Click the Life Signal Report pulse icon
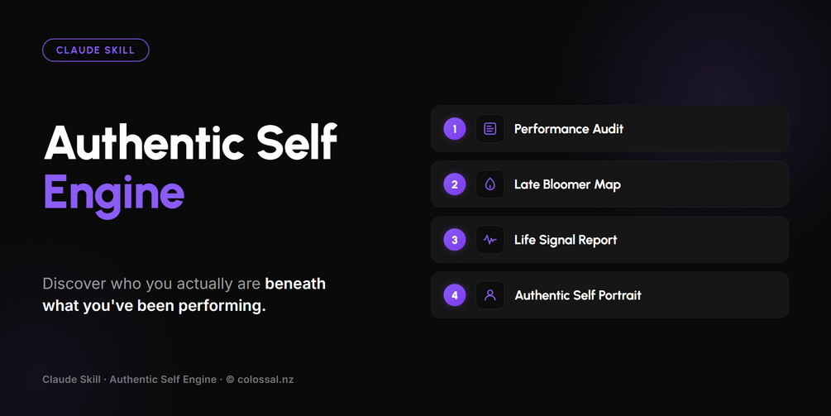Screen dimensions: 831x416 [x=490, y=240]
